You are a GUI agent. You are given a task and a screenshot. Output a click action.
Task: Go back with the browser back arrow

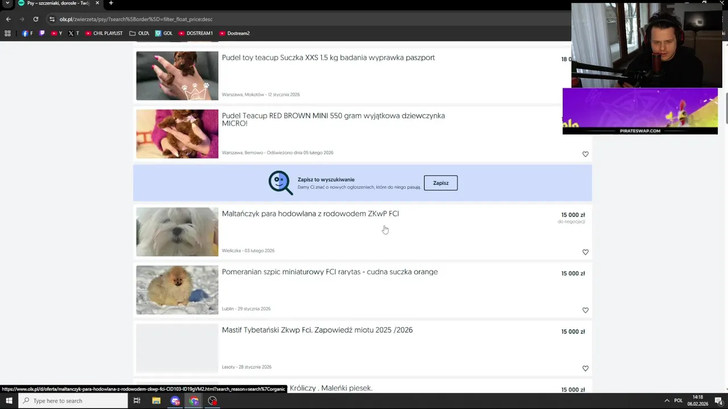click(x=8, y=19)
